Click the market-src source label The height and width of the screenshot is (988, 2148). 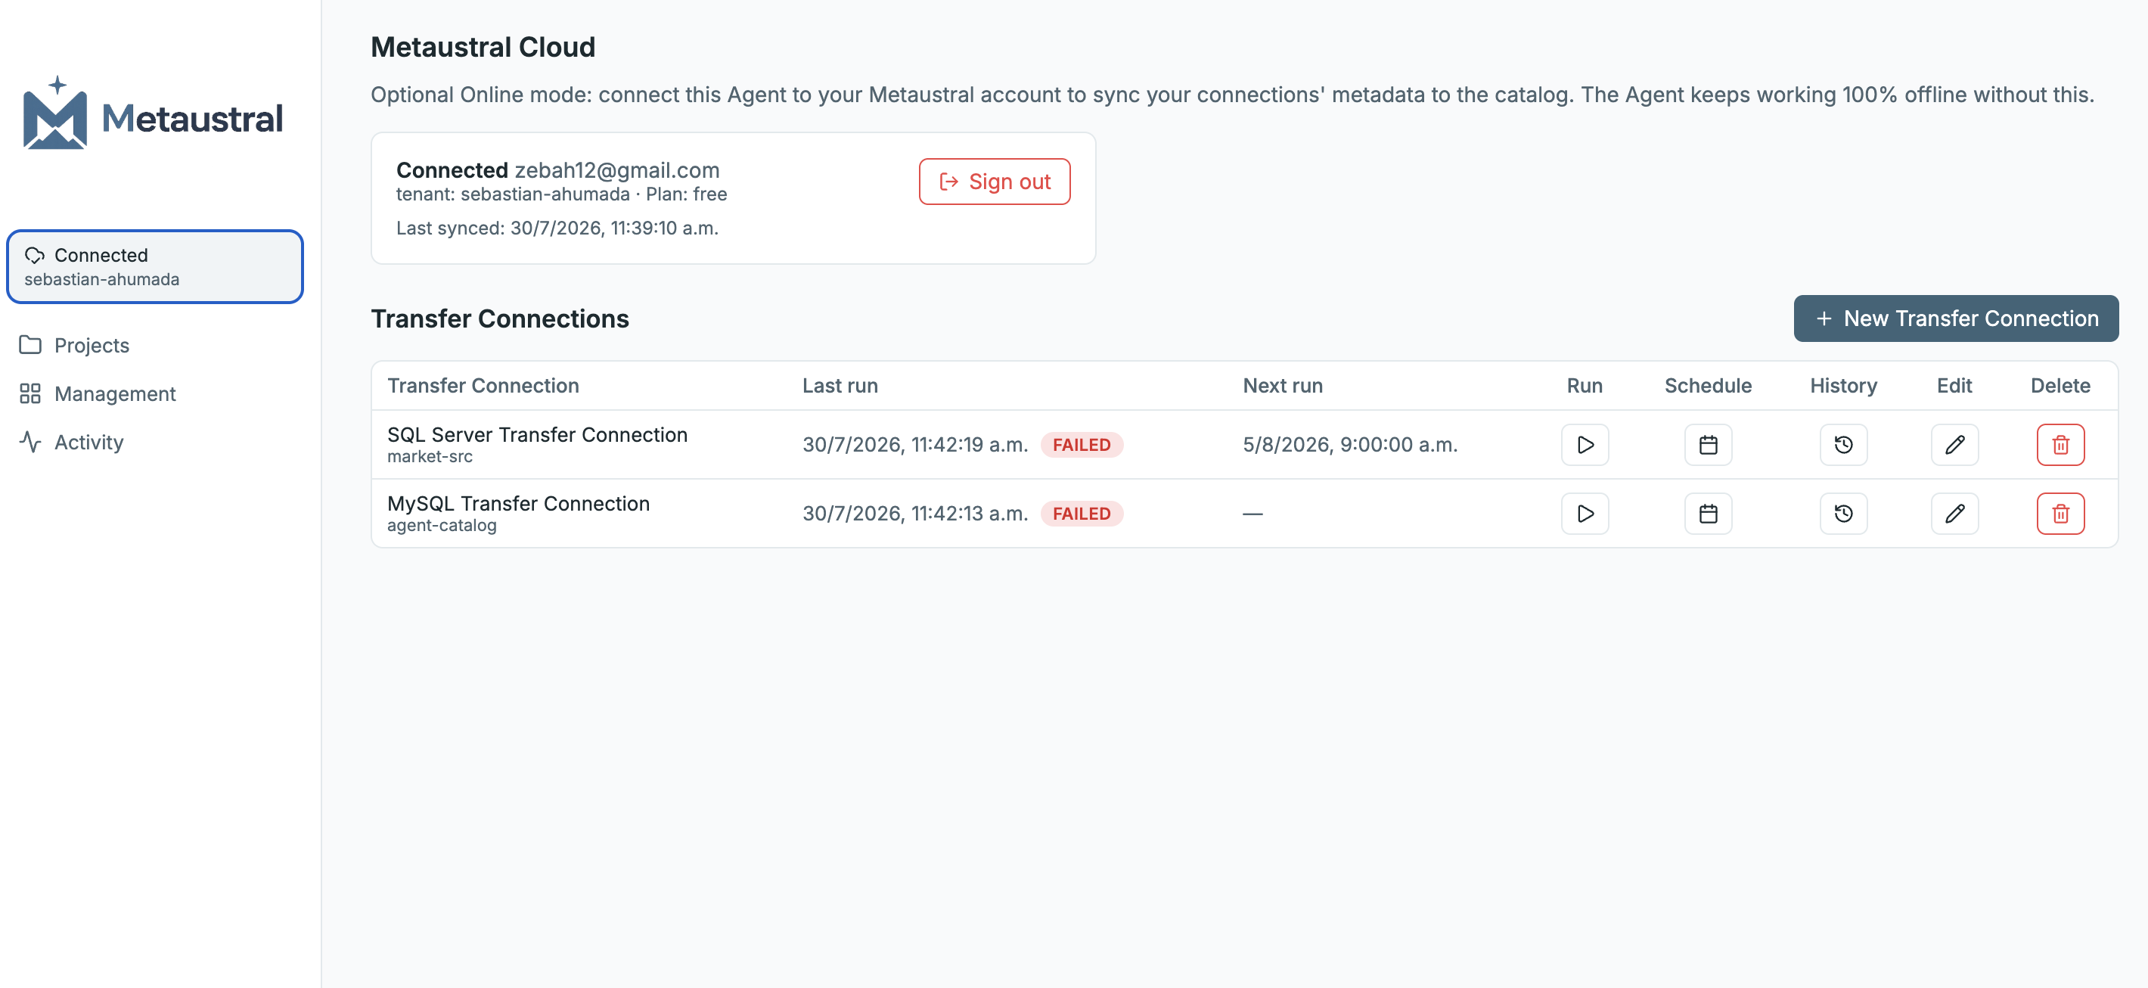coord(430,457)
